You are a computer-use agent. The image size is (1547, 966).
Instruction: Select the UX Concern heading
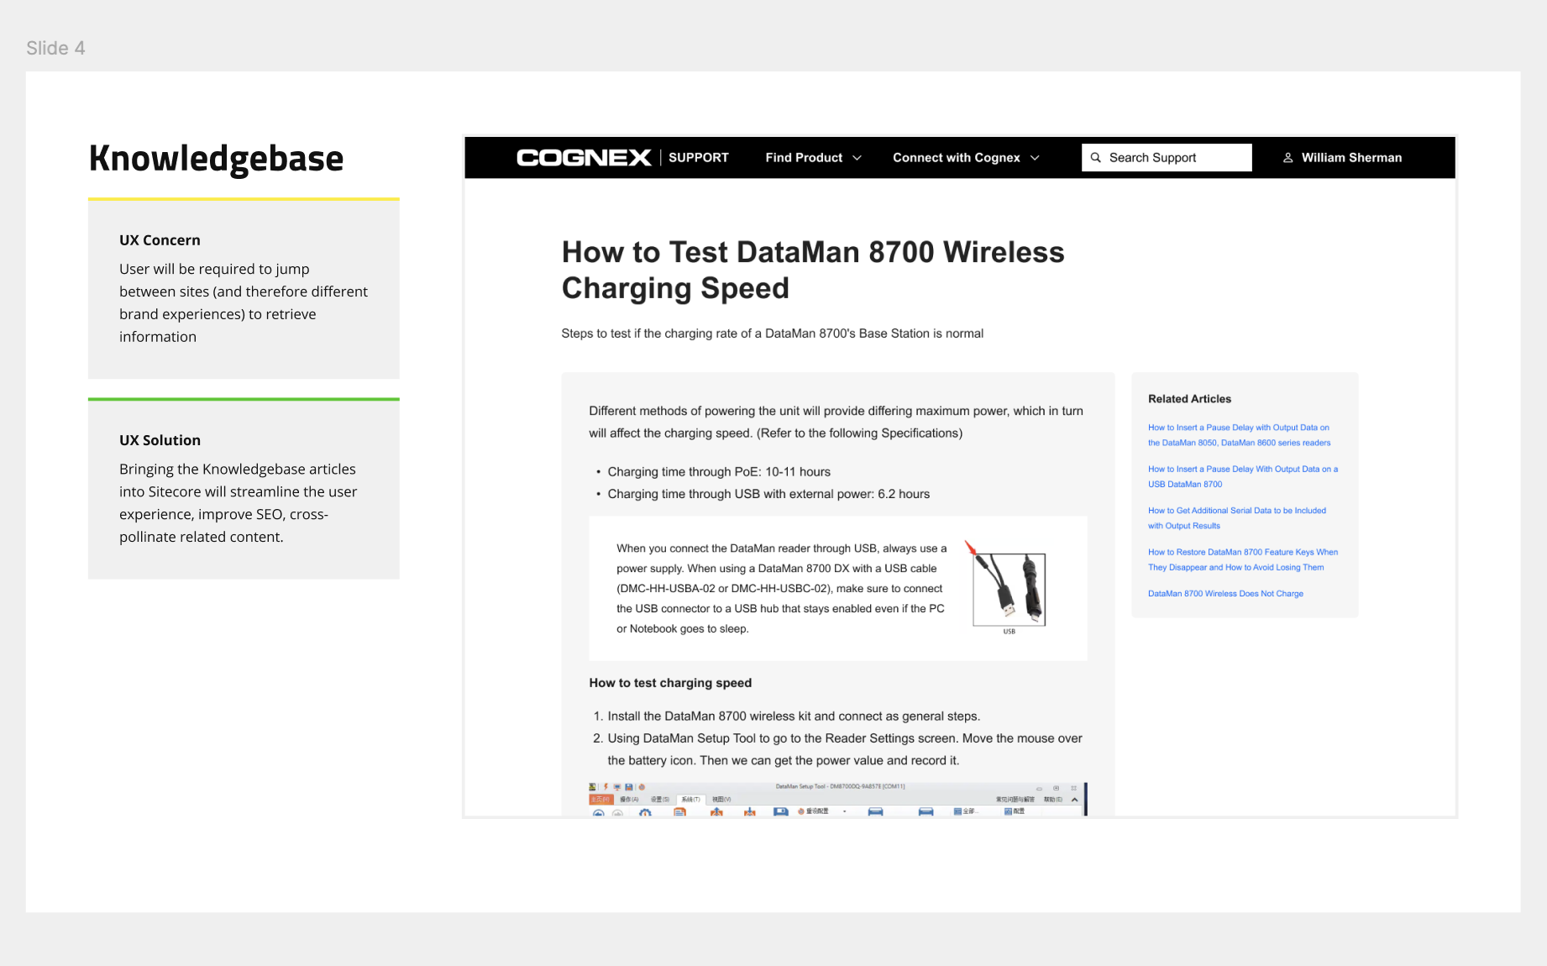160,240
